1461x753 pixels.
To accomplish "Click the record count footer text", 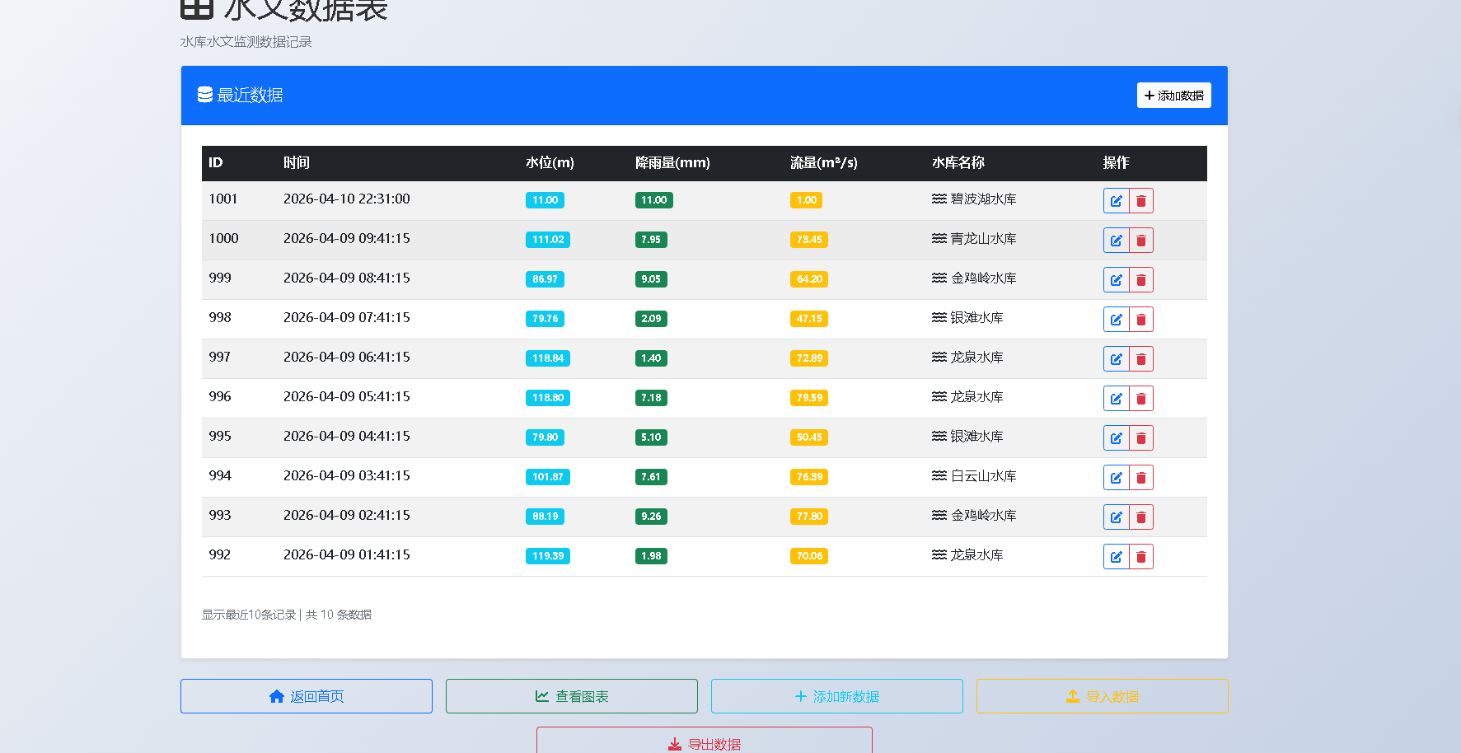I will pos(287,615).
